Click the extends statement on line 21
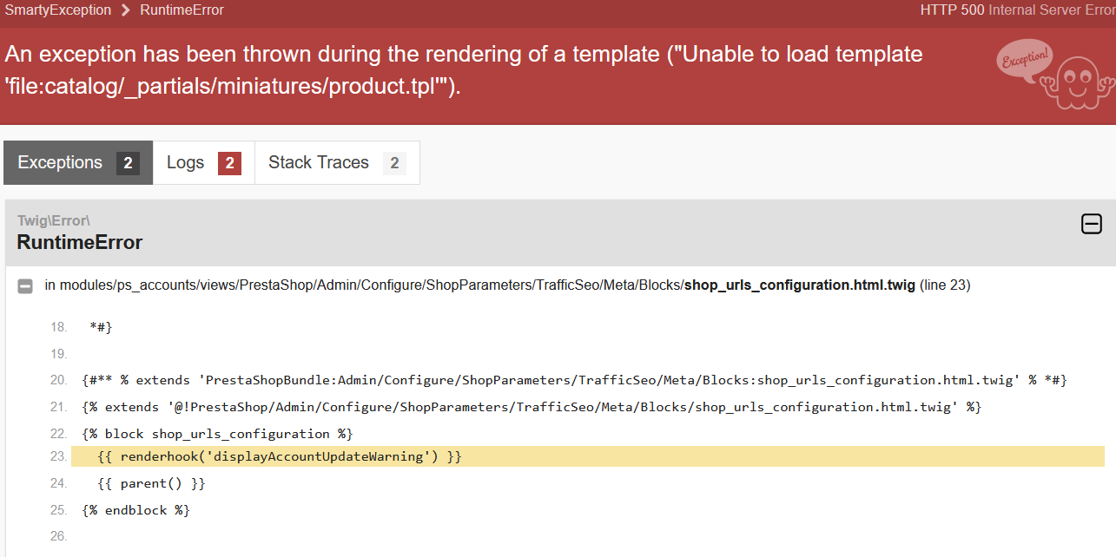 pos(532,407)
